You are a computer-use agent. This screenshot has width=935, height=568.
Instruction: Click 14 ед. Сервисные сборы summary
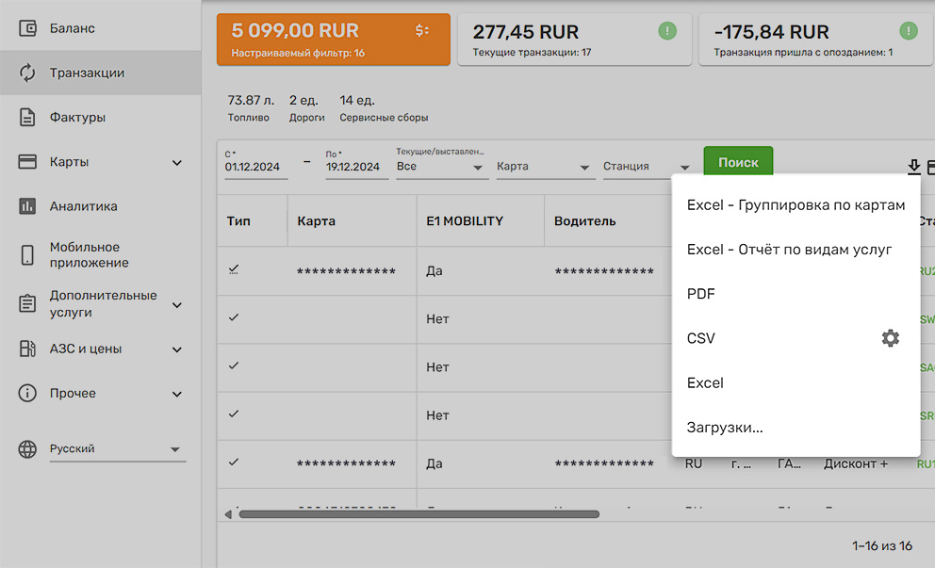tap(384, 108)
